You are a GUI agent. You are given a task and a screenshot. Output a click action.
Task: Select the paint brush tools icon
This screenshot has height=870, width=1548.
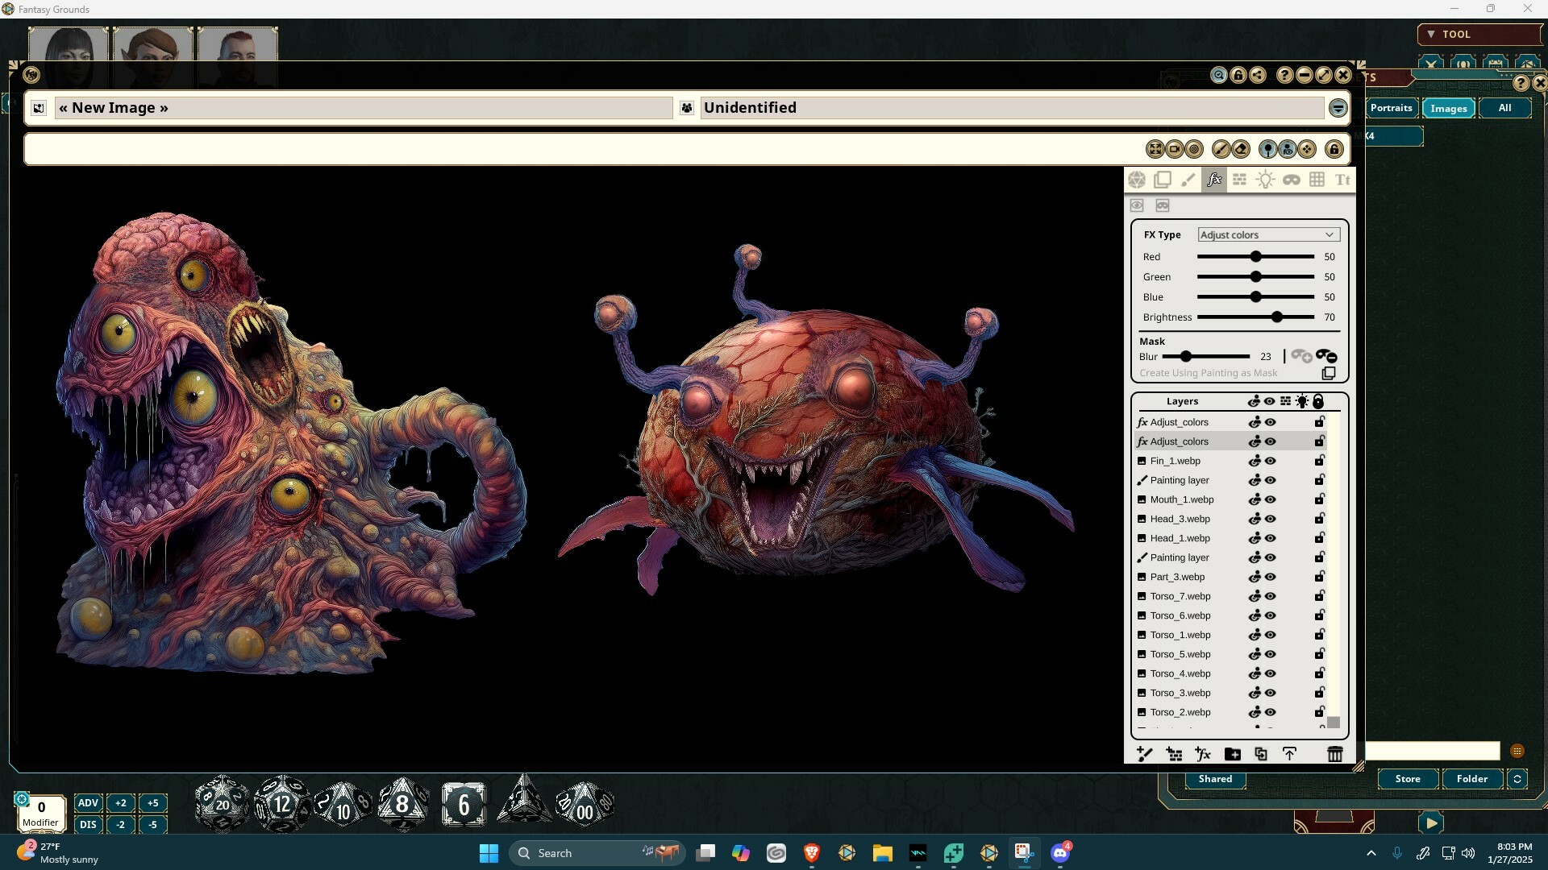[x=1188, y=180]
